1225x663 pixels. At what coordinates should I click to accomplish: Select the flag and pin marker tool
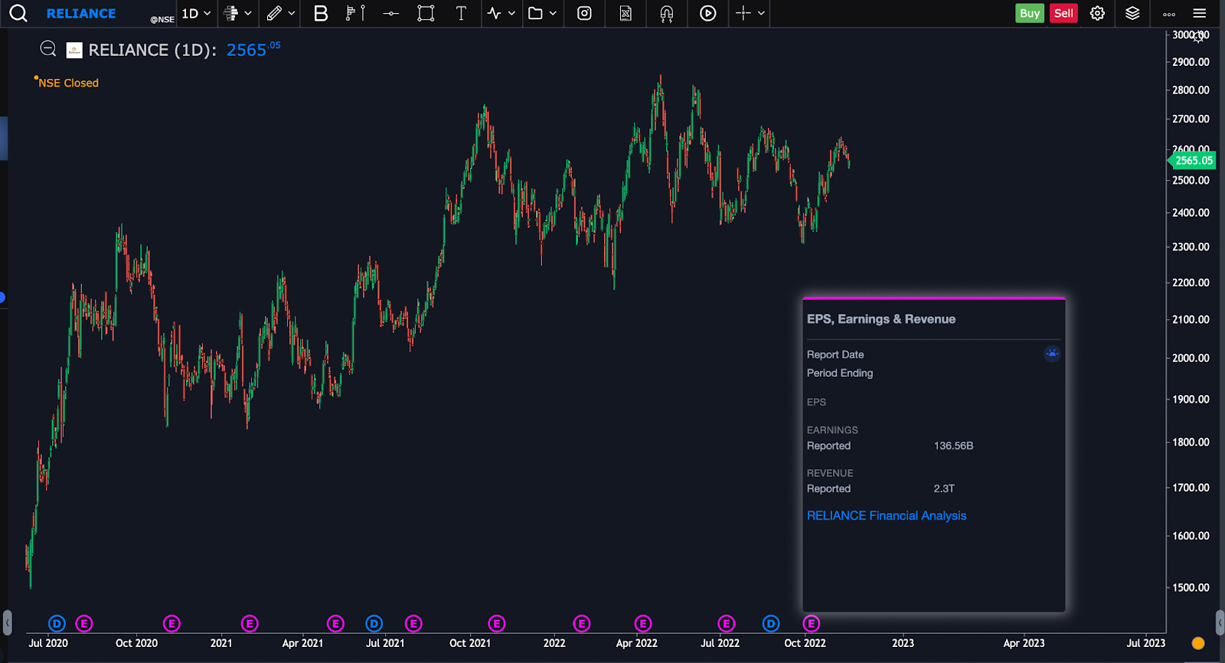tap(356, 13)
